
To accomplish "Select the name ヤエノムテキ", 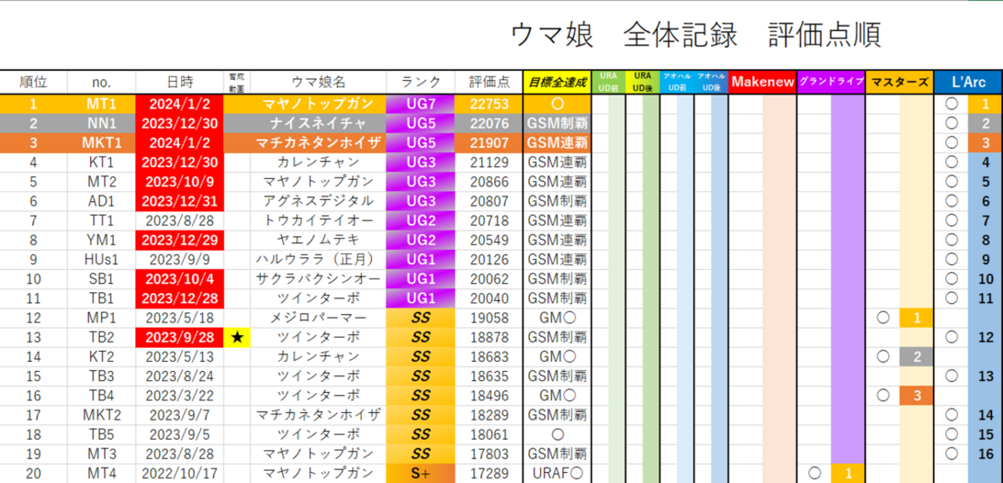I will pos(319,240).
